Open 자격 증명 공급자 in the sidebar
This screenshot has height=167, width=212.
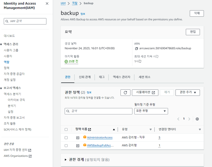(14, 74)
